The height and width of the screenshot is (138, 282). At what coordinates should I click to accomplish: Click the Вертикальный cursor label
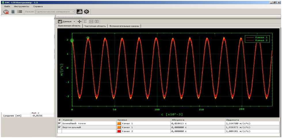coord(72,127)
